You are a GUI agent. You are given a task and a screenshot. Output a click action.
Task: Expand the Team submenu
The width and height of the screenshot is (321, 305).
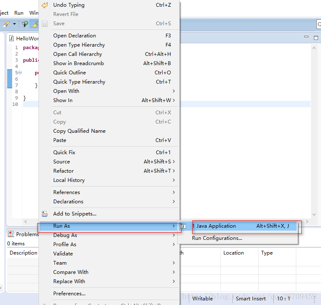coord(109,263)
